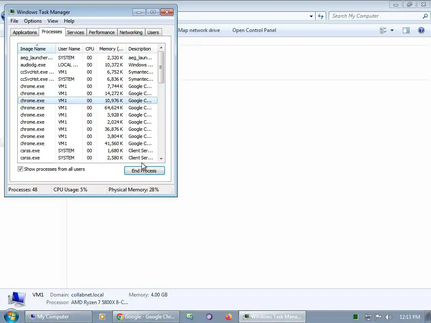
Task: Open the address bar history dropdown arrow
Action: pyautogui.click(x=311, y=16)
